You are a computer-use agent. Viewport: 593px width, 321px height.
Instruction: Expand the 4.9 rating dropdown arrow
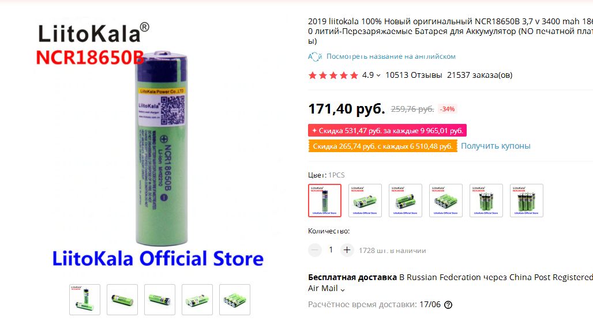pyautogui.click(x=378, y=75)
